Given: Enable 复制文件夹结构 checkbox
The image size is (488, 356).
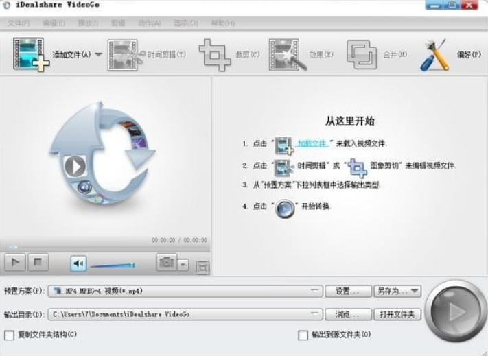Looking at the screenshot, I should [x=9, y=335].
